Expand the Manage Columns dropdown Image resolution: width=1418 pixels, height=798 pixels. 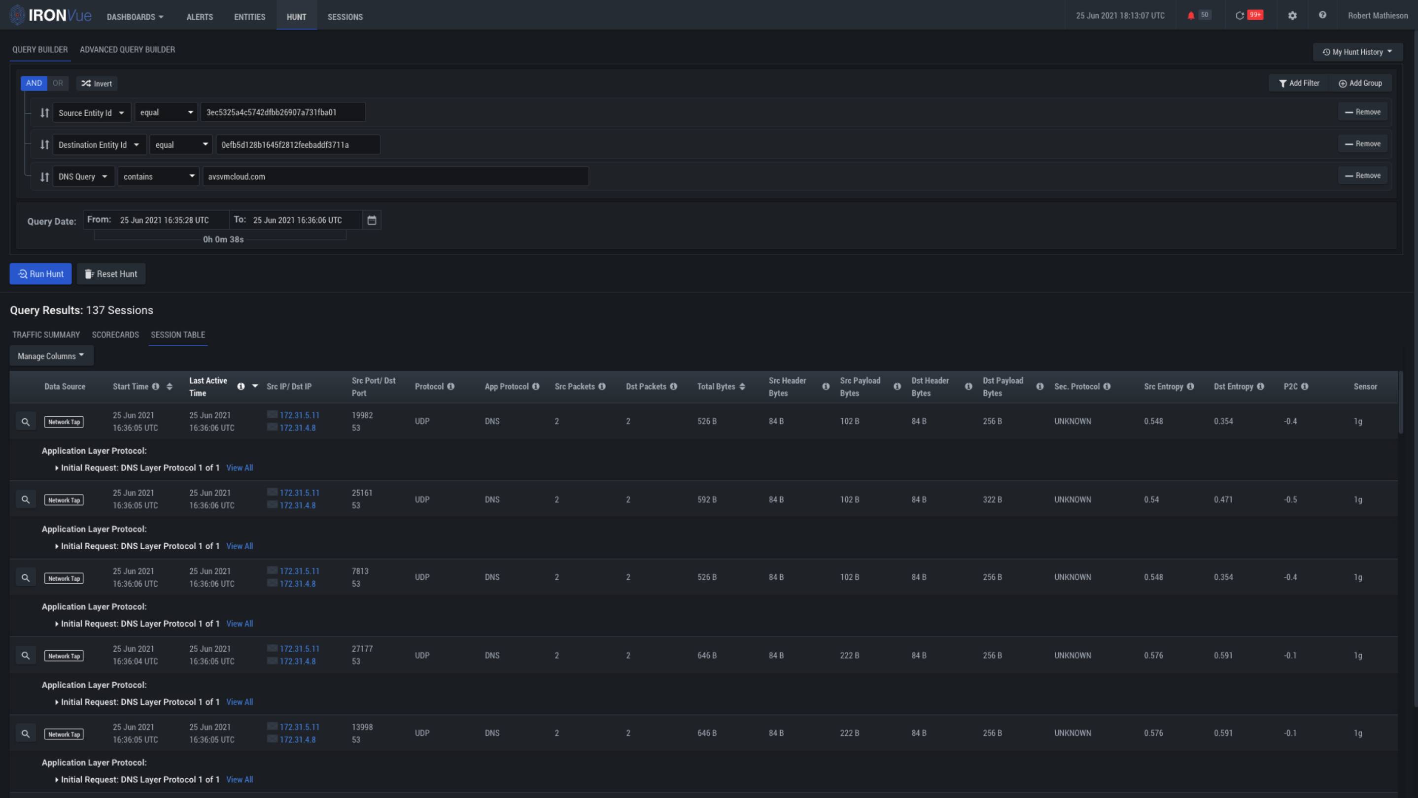[x=51, y=356]
